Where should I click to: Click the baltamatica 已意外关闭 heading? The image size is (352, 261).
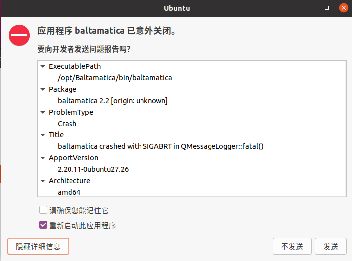[x=107, y=31]
